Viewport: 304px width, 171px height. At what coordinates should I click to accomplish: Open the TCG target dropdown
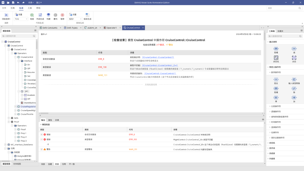pyautogui.click(x=21, y=19)
